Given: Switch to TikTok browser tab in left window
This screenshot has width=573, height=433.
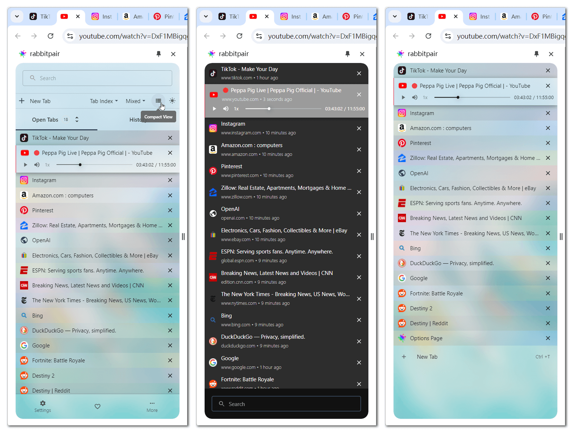Looking at the screenshot, I should [40, 16].
